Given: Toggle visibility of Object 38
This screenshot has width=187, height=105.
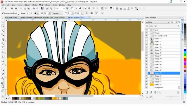Looking at the screenshot, I should (x=146, y=85).
